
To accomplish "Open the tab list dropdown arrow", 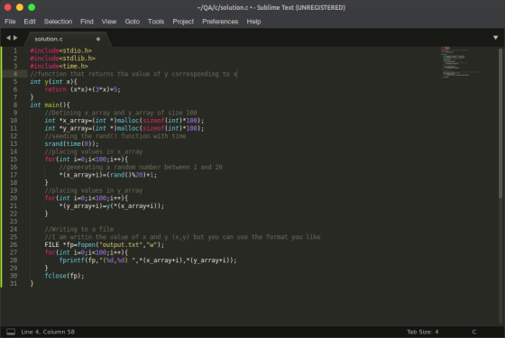I will pyautogui.click(x=495, y=38).
